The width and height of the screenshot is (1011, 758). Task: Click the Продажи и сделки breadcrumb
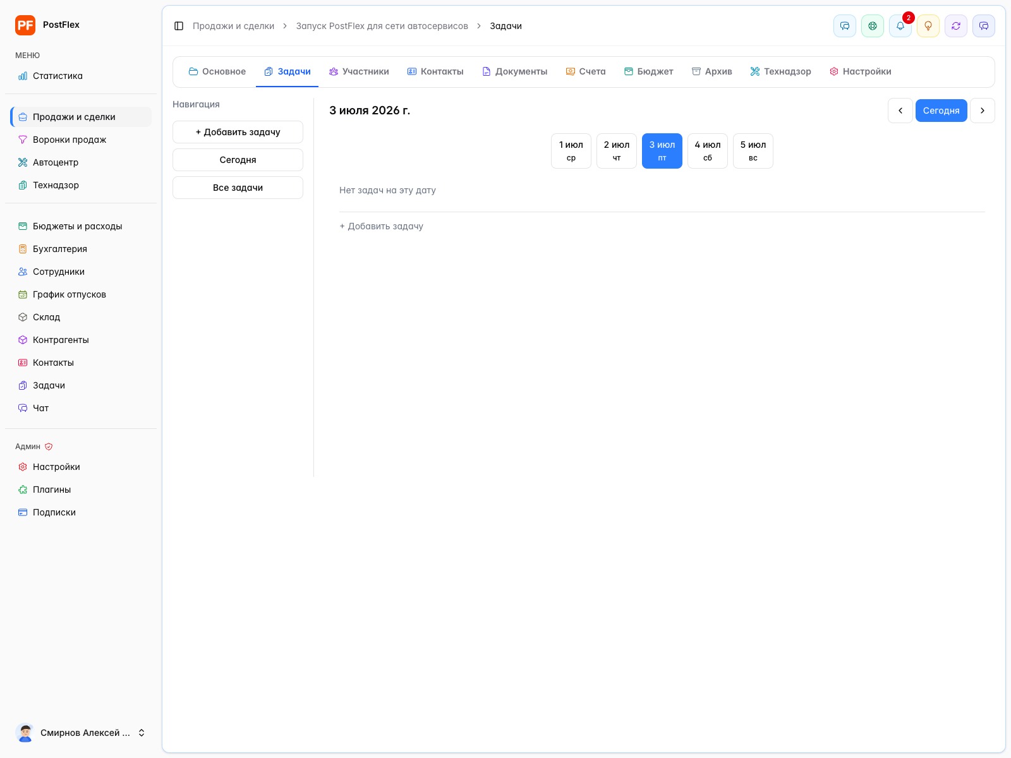tap(233, 26)
